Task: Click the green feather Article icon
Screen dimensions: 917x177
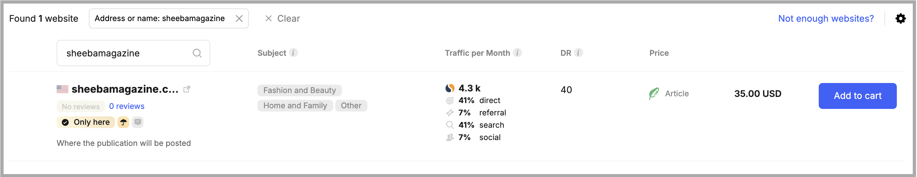Action: (x=654, y=94)
